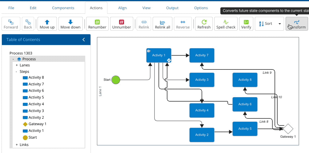This screenshot has height=153, width=309.
Task: Collapse the Steps tree node
Action: coord(17,72)
